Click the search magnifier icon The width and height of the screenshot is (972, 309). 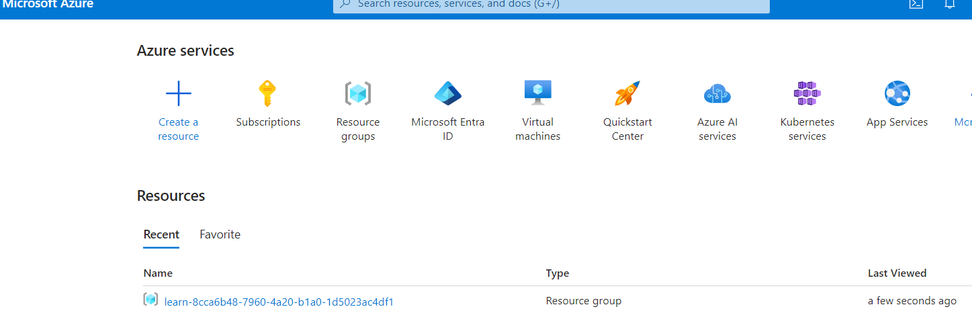pyautogui.click(x=345, y=3)
